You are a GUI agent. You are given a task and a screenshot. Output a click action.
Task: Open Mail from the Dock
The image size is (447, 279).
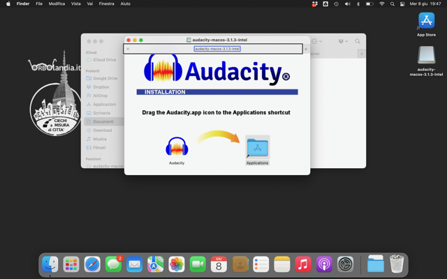pyautogui.click(x=134, y=264)
